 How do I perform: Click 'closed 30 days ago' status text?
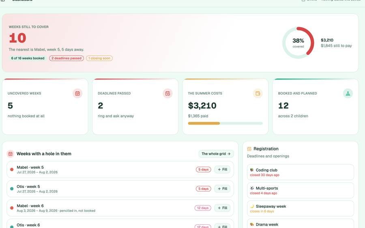(x=265, y=175)
